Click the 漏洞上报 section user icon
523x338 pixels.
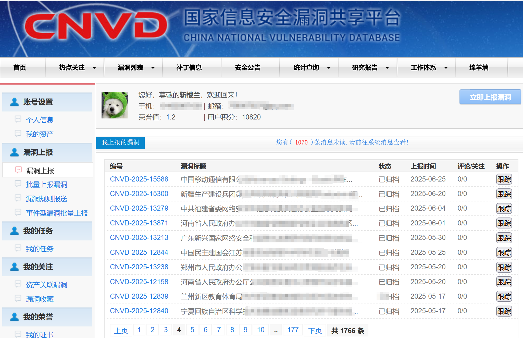14,152
